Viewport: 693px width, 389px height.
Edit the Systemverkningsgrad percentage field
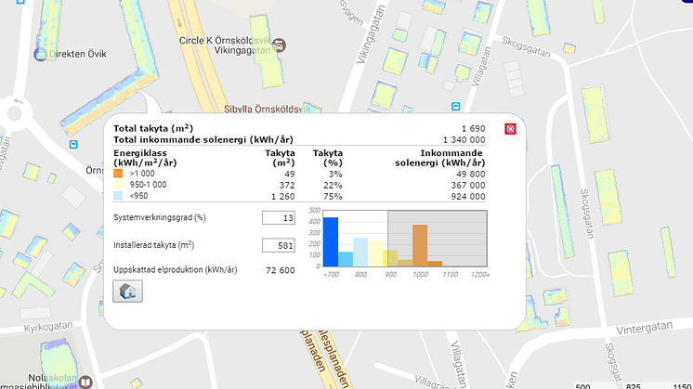tap(279, 217)
